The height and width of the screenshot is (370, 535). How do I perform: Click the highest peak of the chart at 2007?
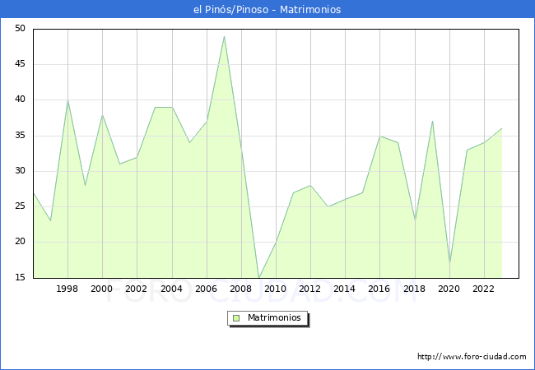[x=224, y=36]
